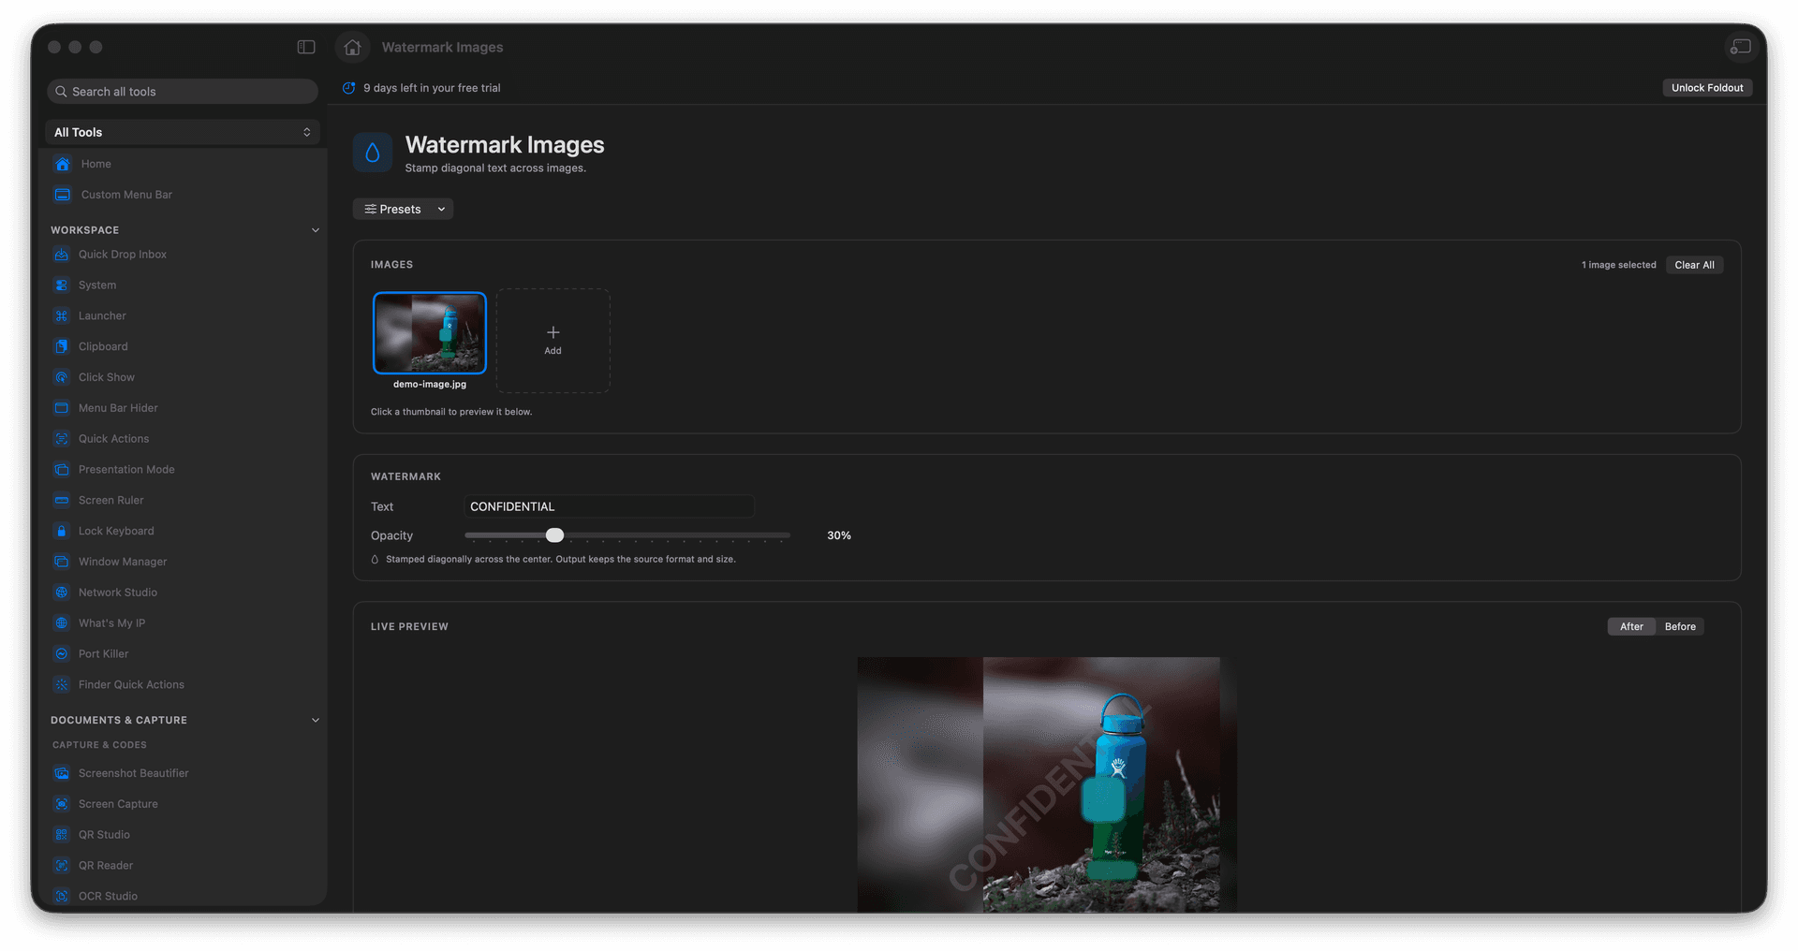
Task: Click 'Watermark Images' title bar text
Action: 442,47
